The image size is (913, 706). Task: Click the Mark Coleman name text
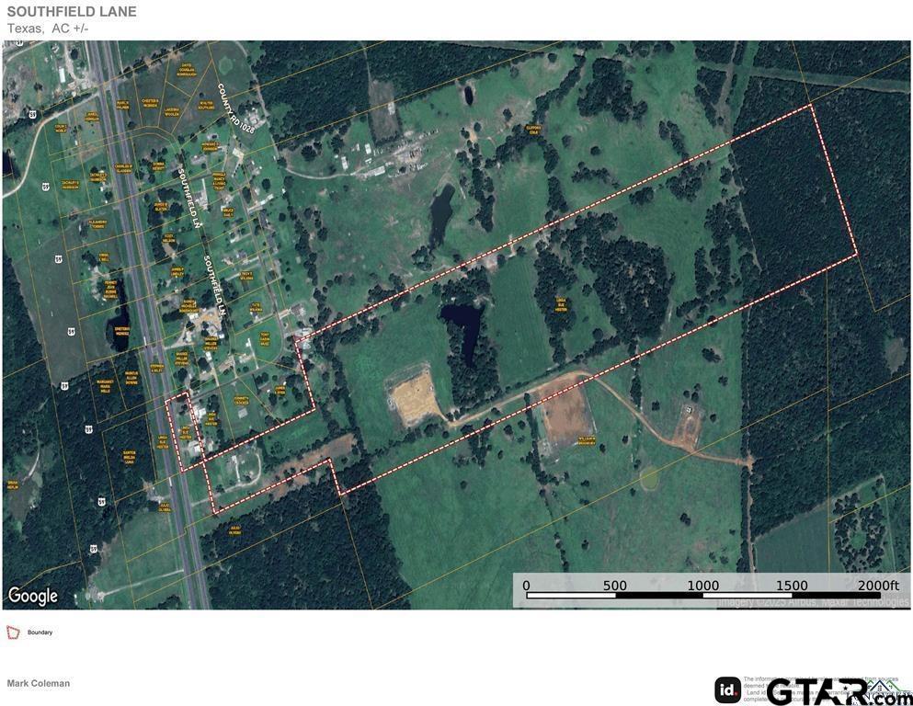[x=39, y=683]
